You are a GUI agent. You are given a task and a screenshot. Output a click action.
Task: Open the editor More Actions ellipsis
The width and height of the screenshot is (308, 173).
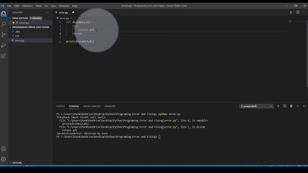coord(304,12)
